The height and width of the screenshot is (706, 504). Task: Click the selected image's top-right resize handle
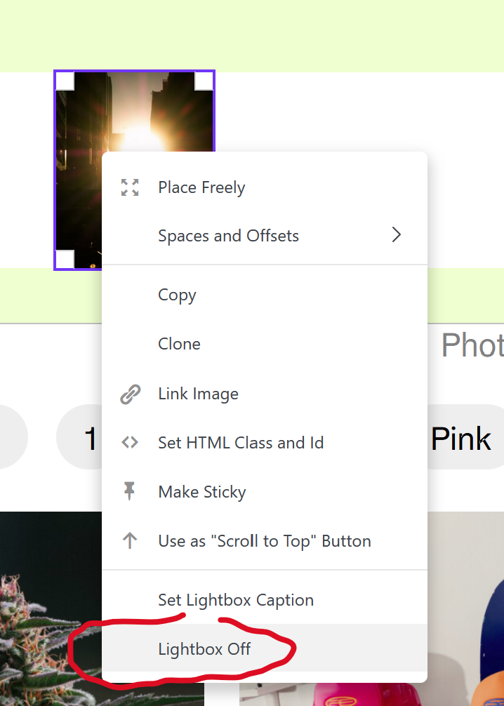click(x=204, y=81)
